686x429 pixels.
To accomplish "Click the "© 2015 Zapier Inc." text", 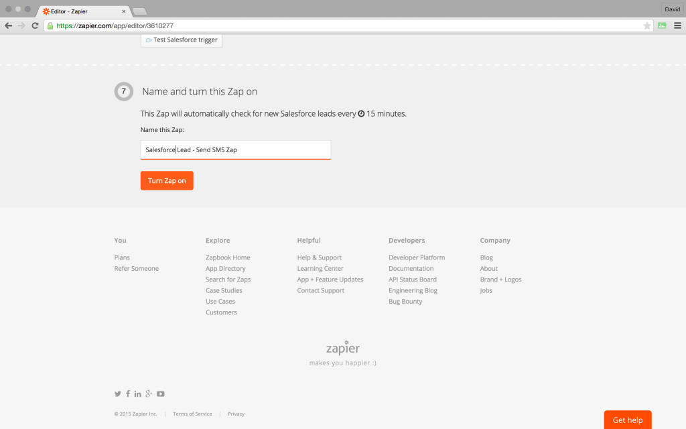I will [135, 414].
